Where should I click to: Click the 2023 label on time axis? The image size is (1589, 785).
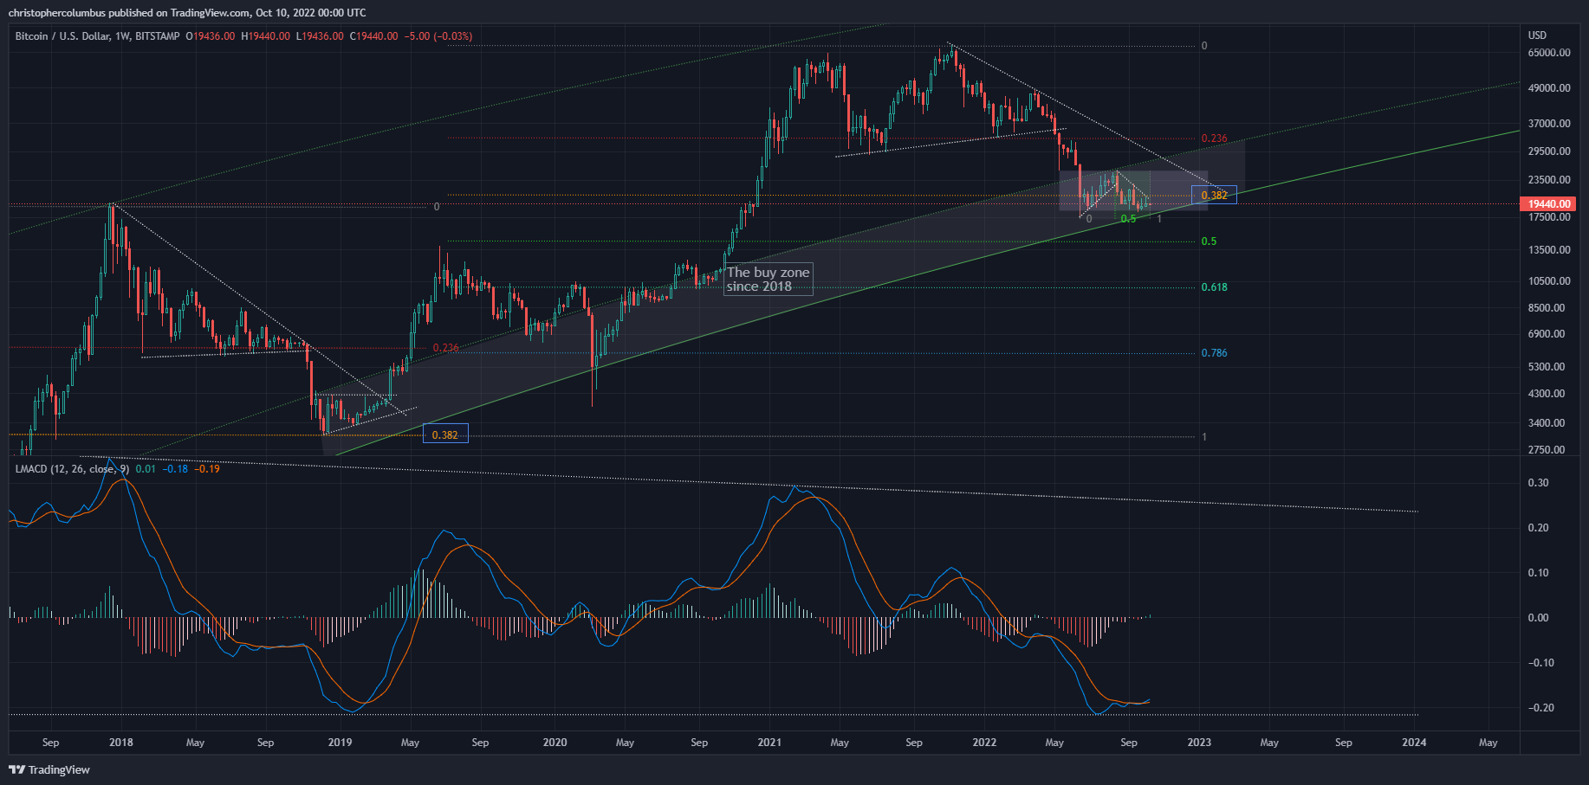click(x=1199, y=743)
